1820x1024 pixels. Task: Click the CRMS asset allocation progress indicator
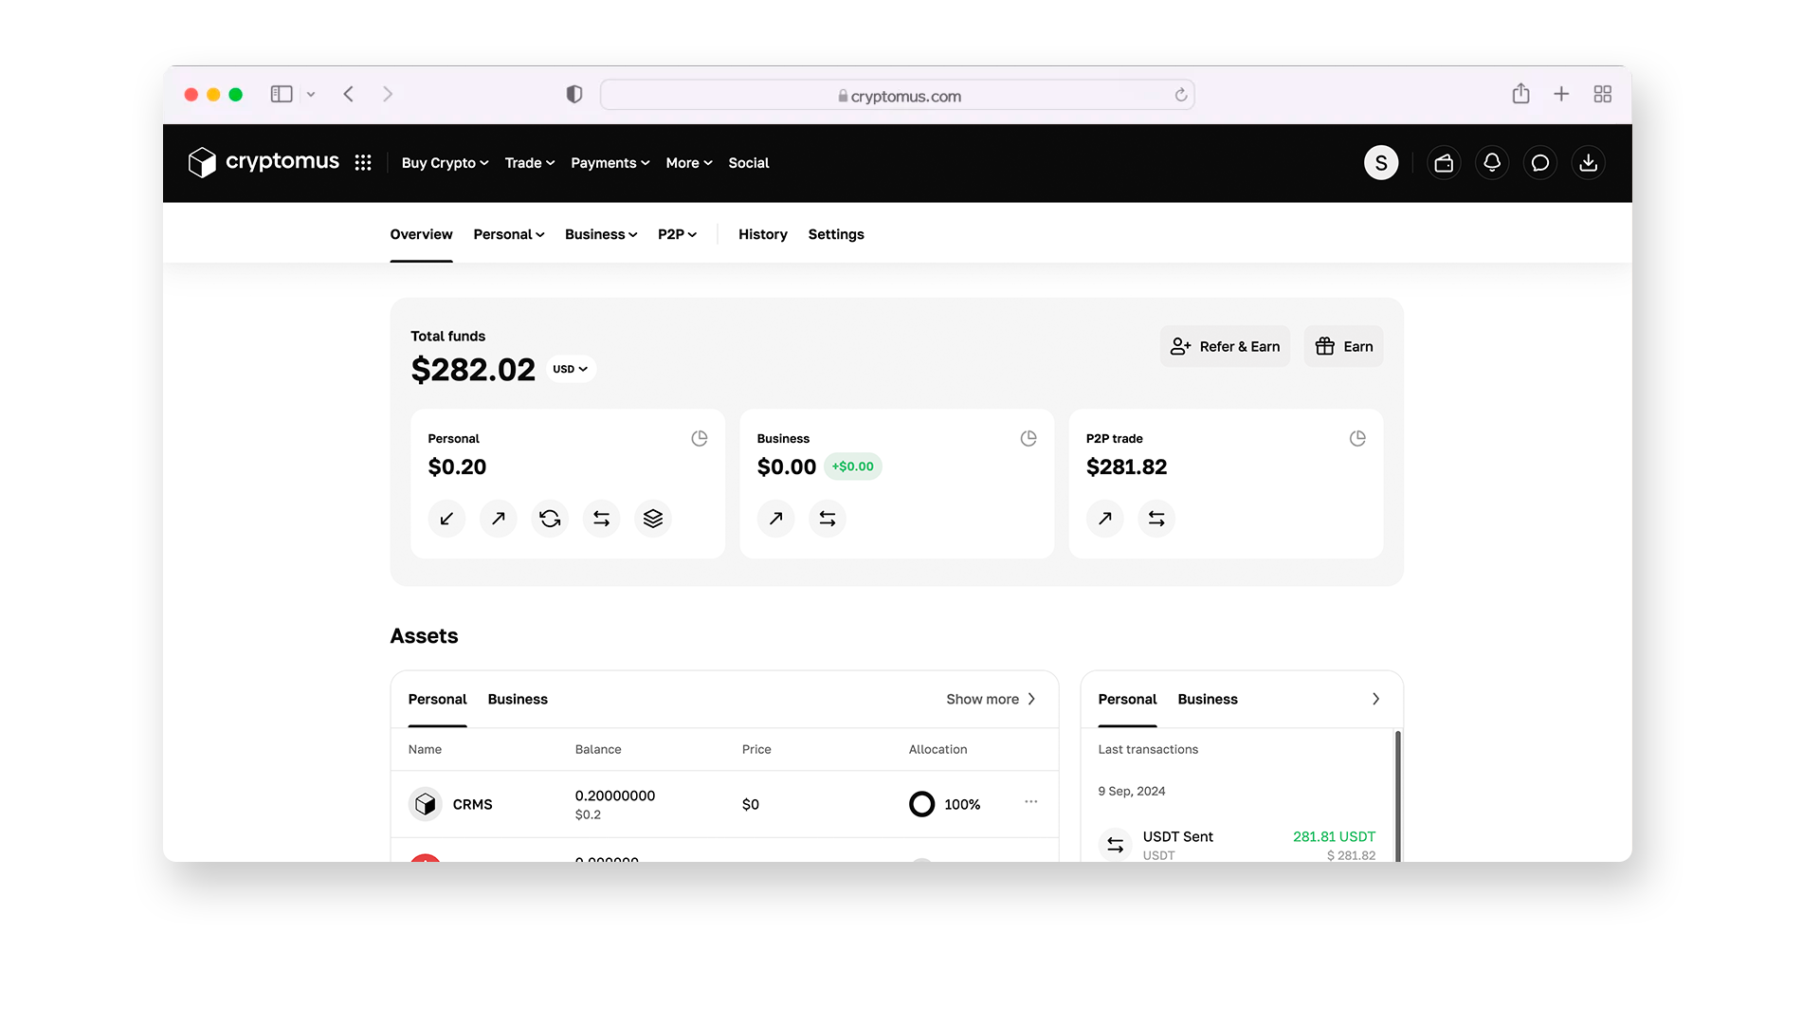click(x=921, y=804)
